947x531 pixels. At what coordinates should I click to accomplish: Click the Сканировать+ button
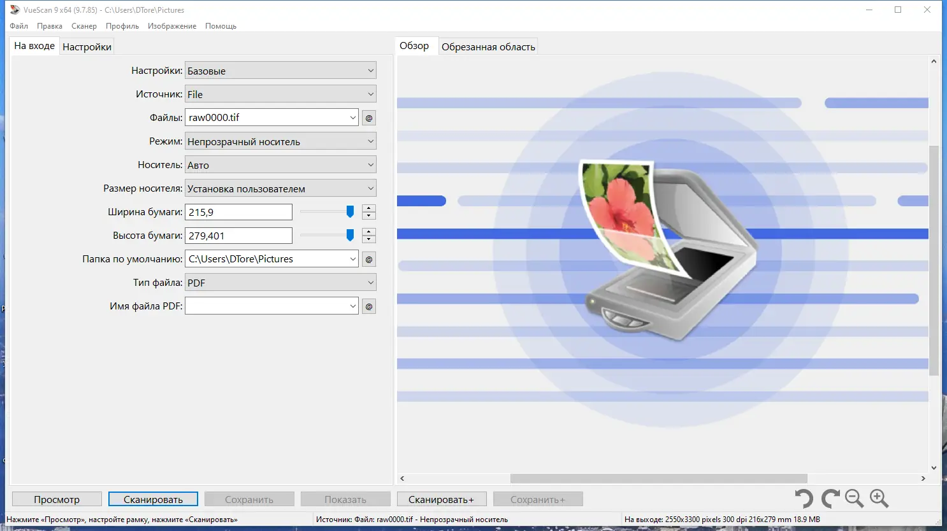click(442, 499)
